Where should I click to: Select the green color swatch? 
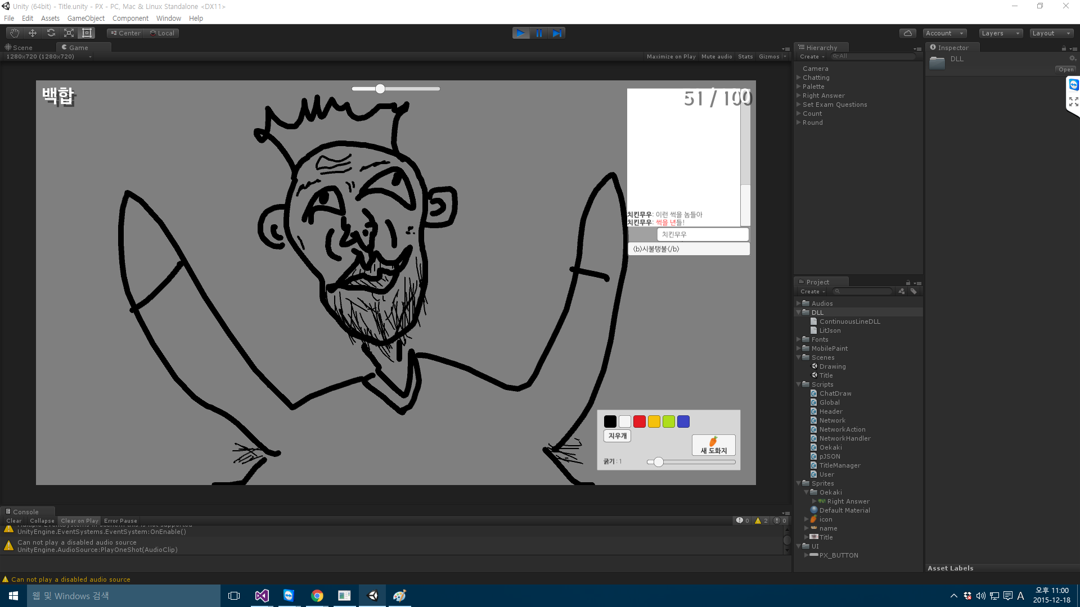[669, 422]
